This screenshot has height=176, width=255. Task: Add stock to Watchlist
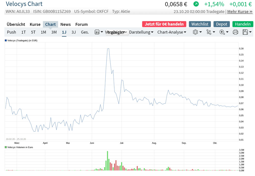click(x=200, y=24)
